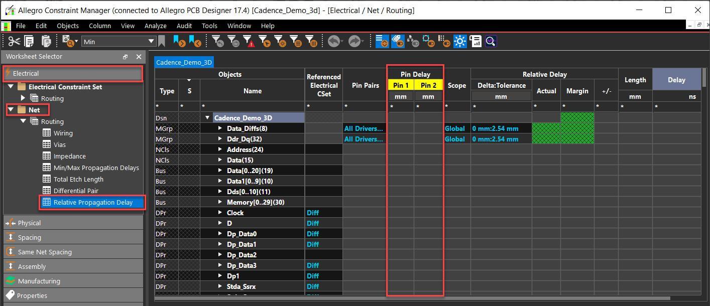This screenshot has width=710, height=306.
Task: Collapse the Electrical Constraint Set folder
Action: [x=11, y=87]
